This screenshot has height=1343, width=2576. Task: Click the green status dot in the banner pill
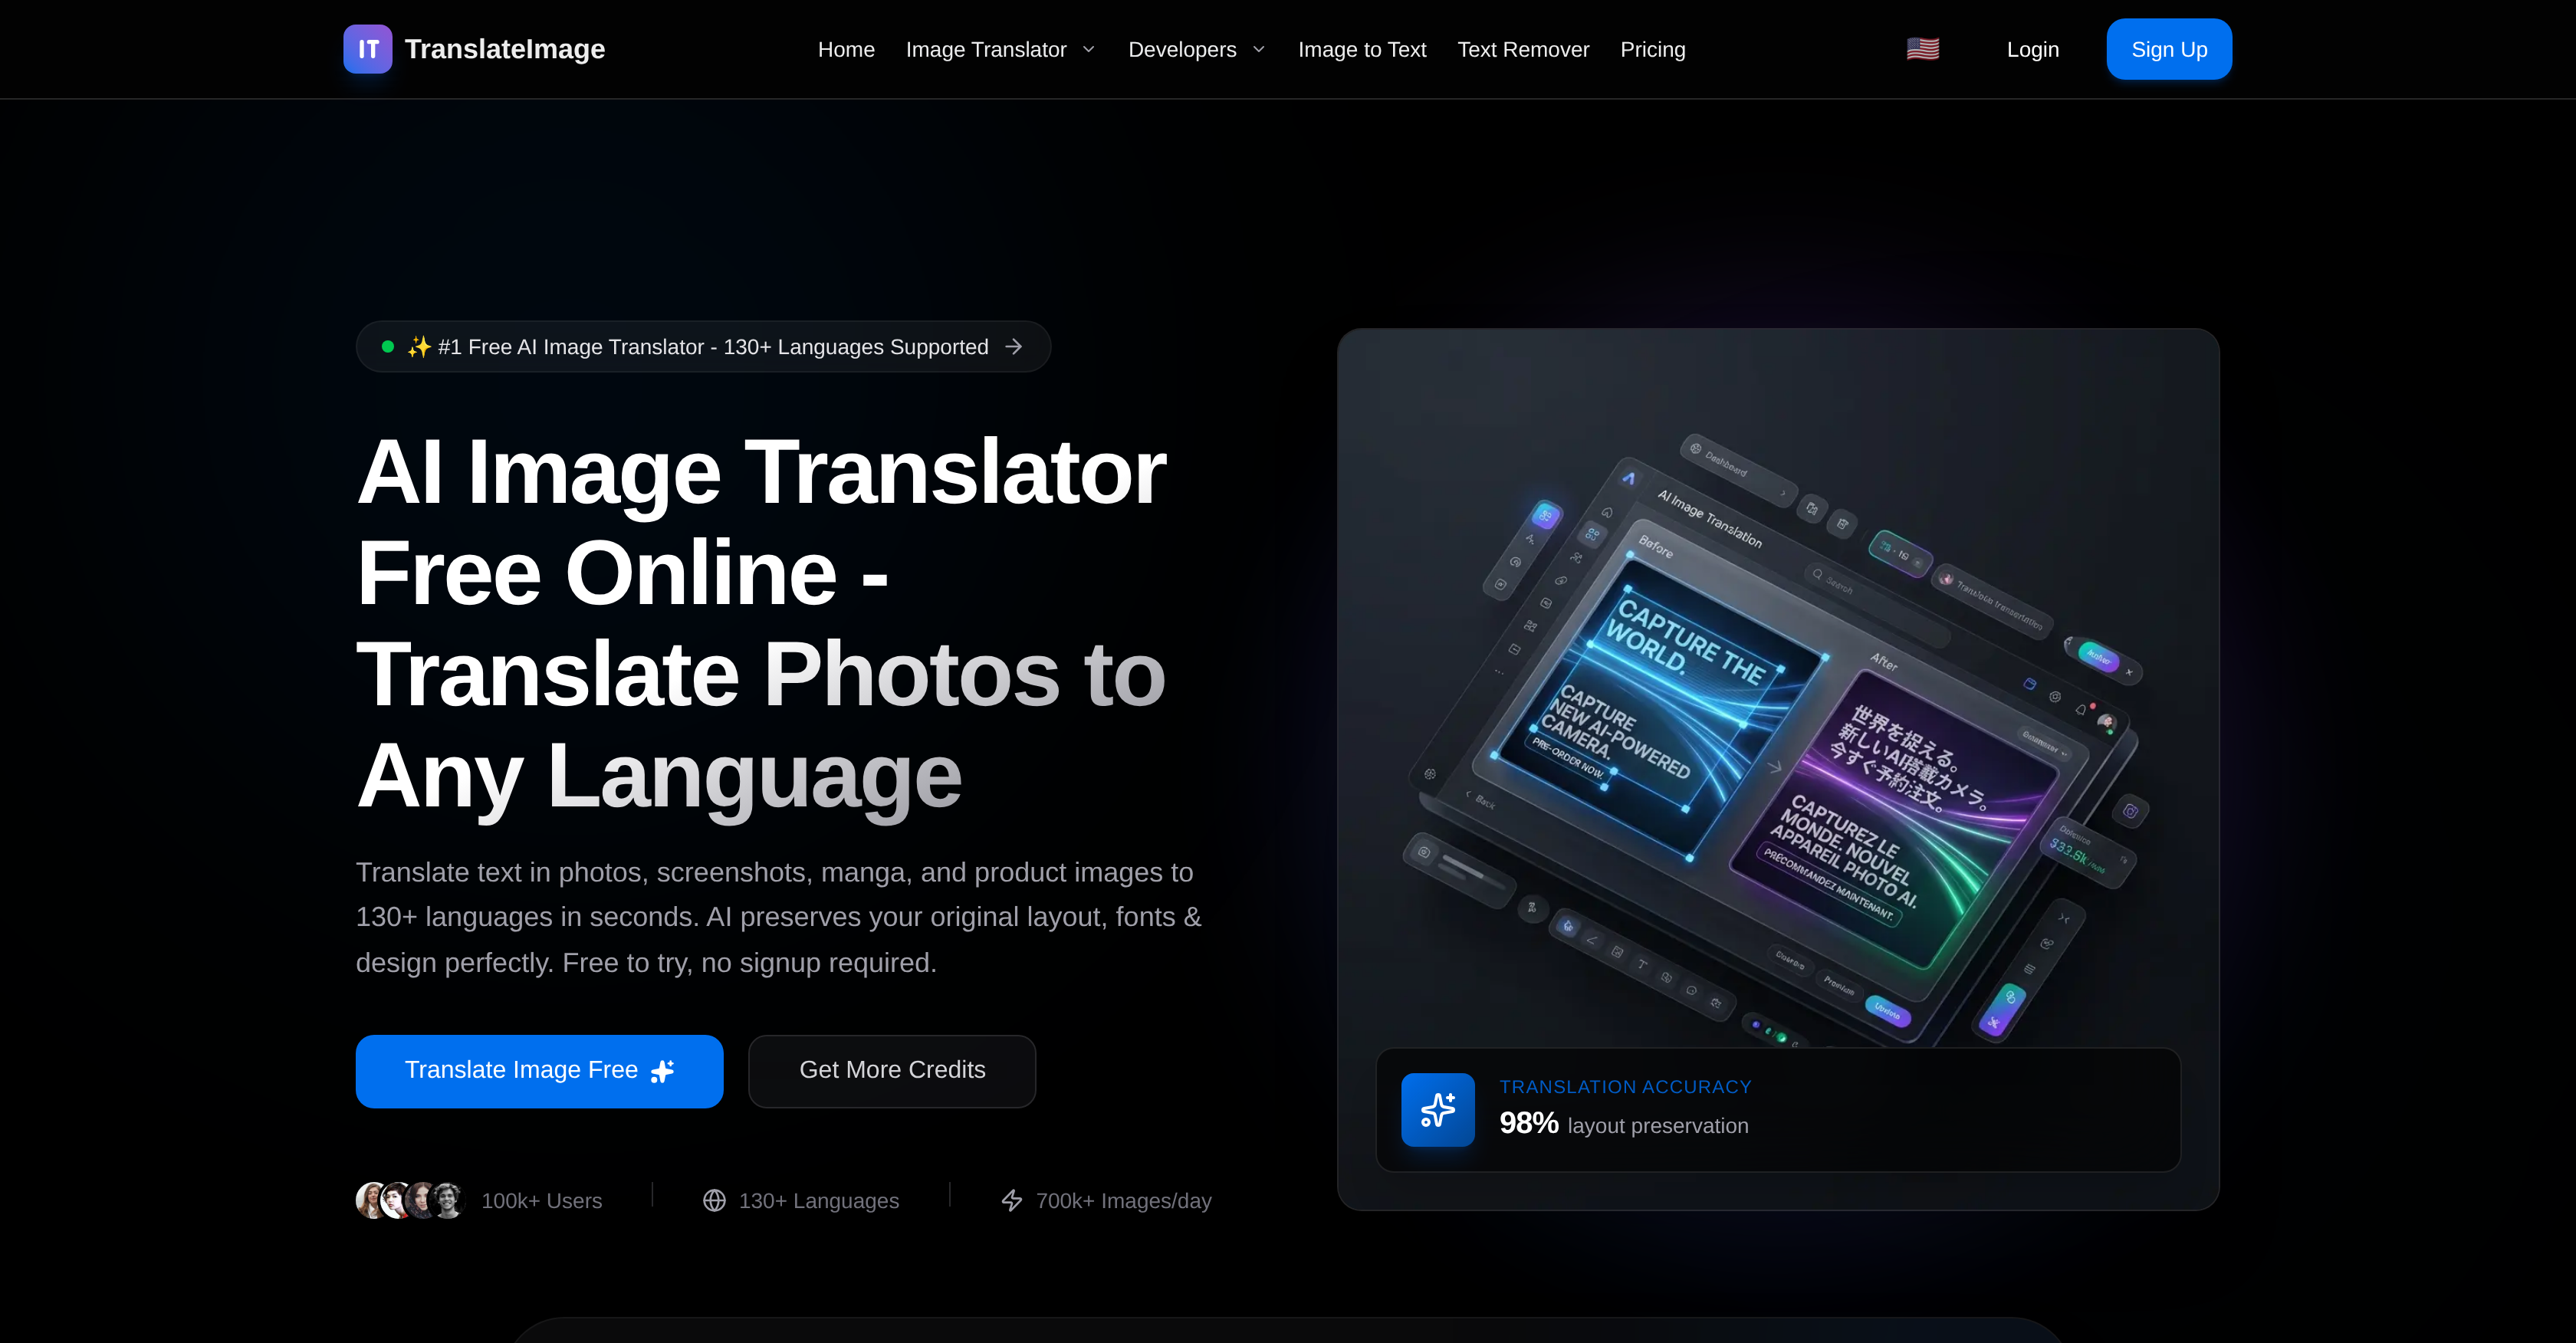[387, 346]
